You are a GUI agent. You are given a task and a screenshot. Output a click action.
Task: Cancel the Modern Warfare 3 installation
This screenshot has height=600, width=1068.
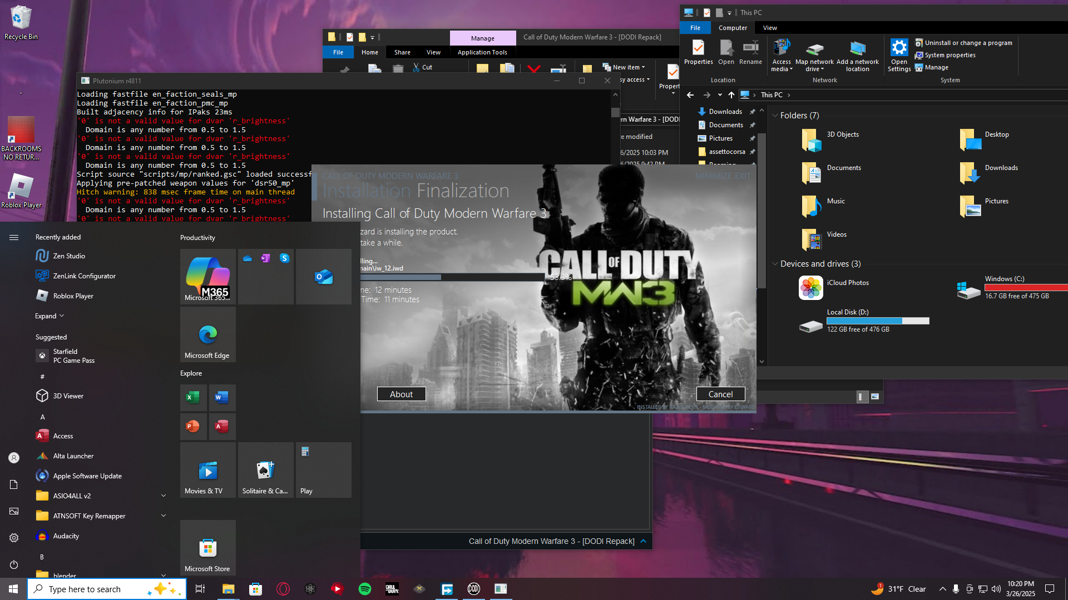(720, 394)
